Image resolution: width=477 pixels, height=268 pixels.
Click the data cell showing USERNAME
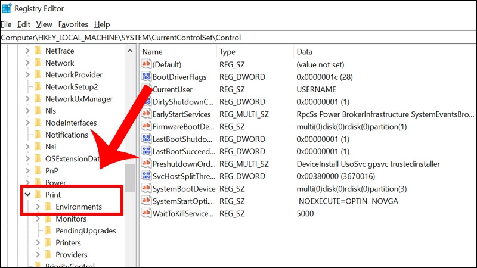coord(317,89)
